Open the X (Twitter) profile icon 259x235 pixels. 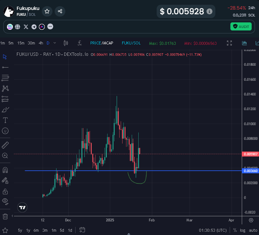(x=26, y=27)
